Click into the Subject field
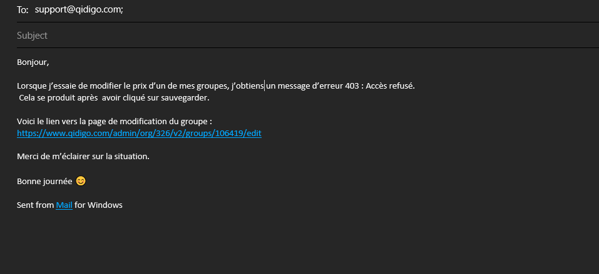Viewport: 599px width, 274px height. (x=308, y=36)
